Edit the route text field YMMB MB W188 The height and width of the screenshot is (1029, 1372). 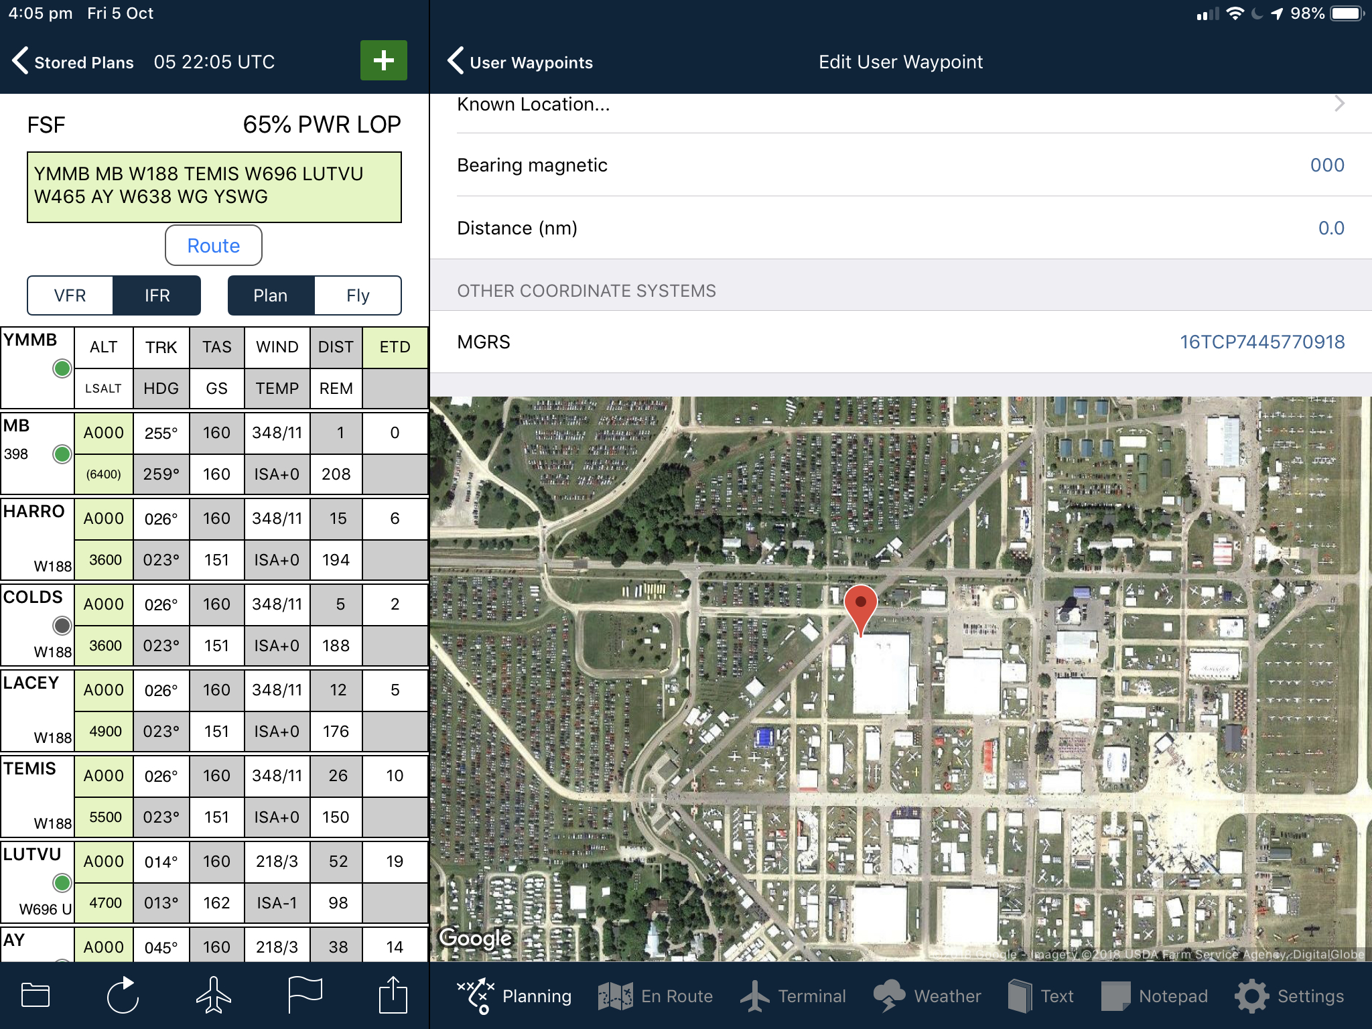(214, 187)
